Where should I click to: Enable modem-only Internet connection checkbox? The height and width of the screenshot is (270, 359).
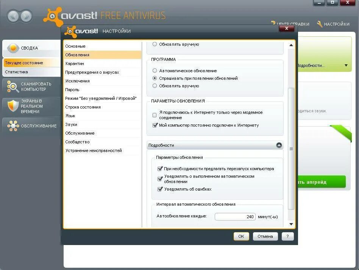coord(155,115)
